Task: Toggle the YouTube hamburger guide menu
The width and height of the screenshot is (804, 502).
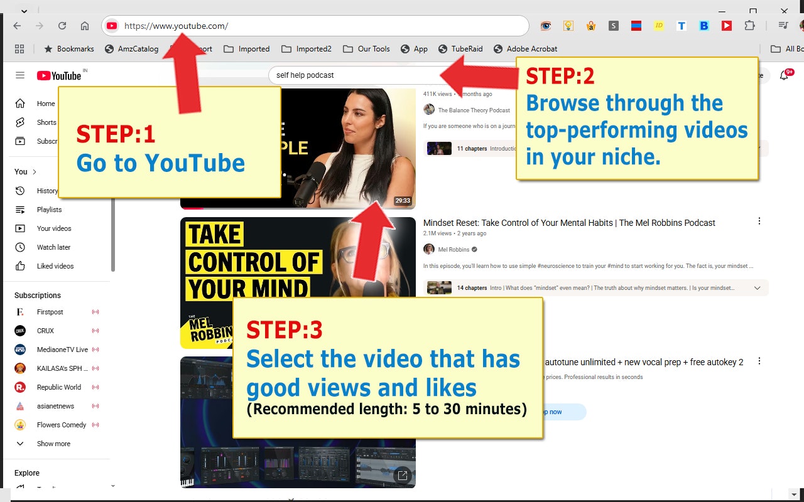Action: (x=20, y=75)
